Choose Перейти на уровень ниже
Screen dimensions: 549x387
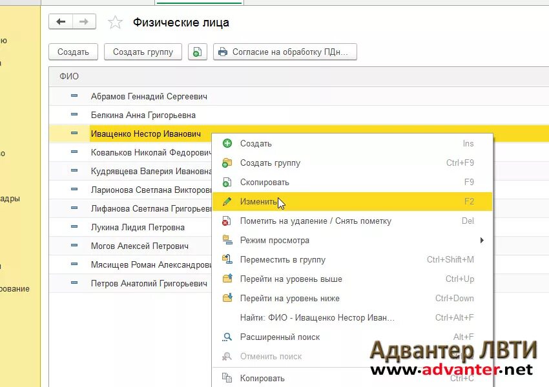tap(352, 298)
